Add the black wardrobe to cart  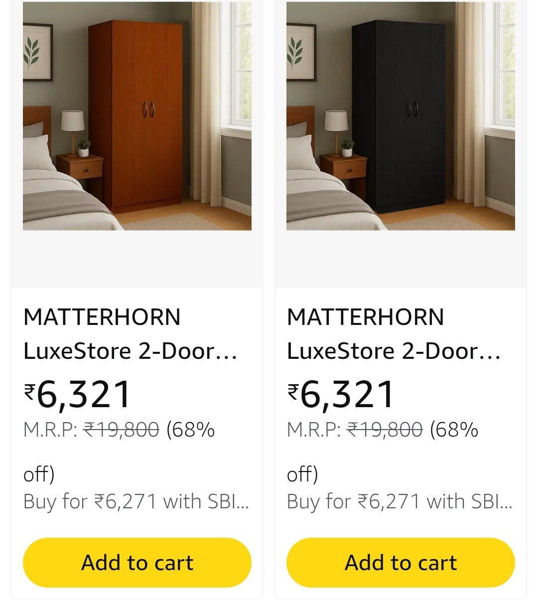(401, 563)
